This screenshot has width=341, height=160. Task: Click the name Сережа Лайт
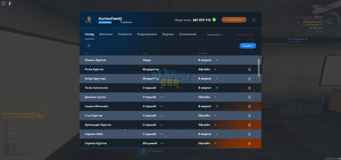pyautogui.click(x=94, y=134)
